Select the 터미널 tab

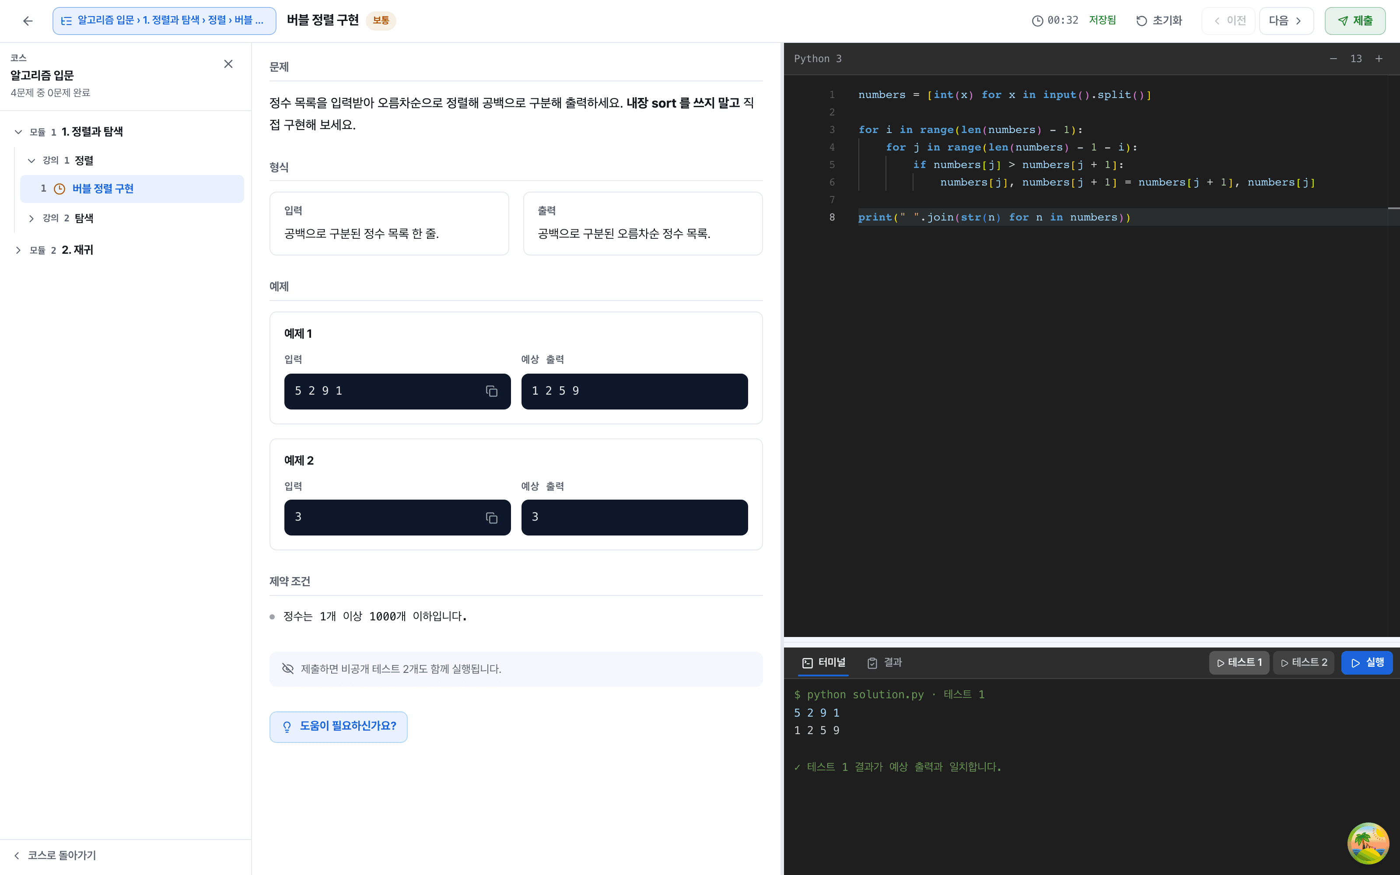pos(823,663)
